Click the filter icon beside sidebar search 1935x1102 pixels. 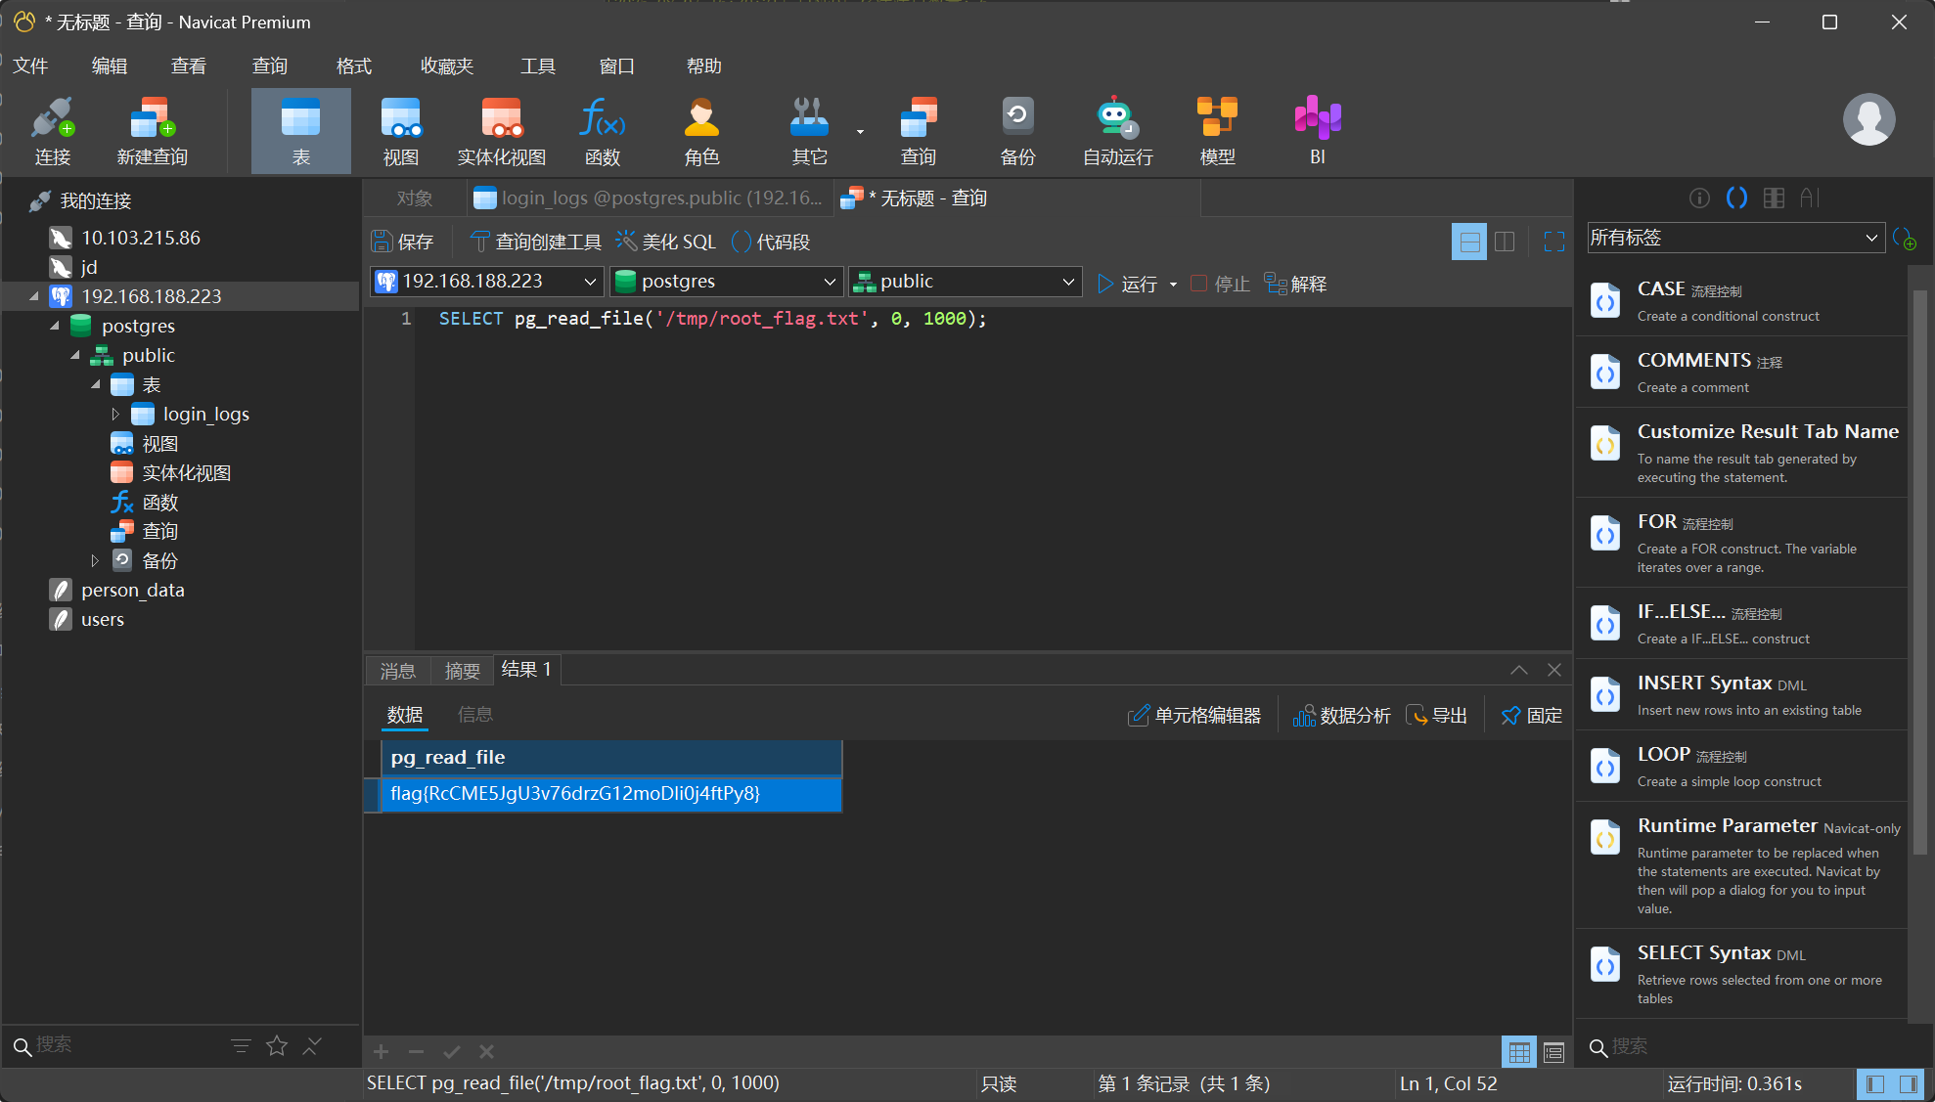241,1046
